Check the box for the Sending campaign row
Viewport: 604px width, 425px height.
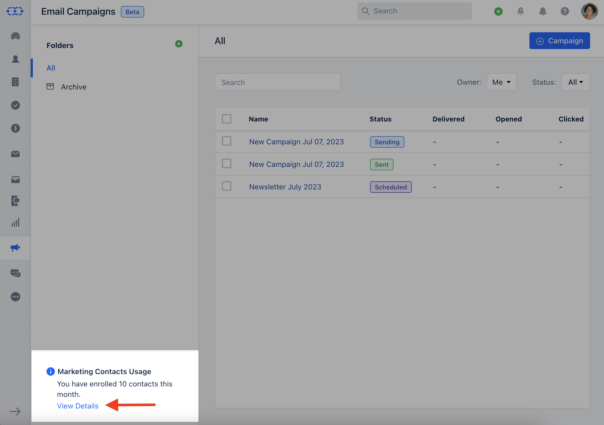(226, 141)
